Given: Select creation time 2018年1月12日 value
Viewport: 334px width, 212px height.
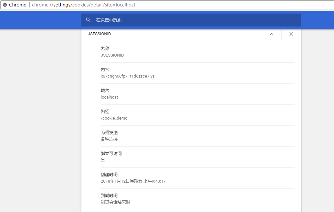Looking at the screenshot, I should pos(133,181).
